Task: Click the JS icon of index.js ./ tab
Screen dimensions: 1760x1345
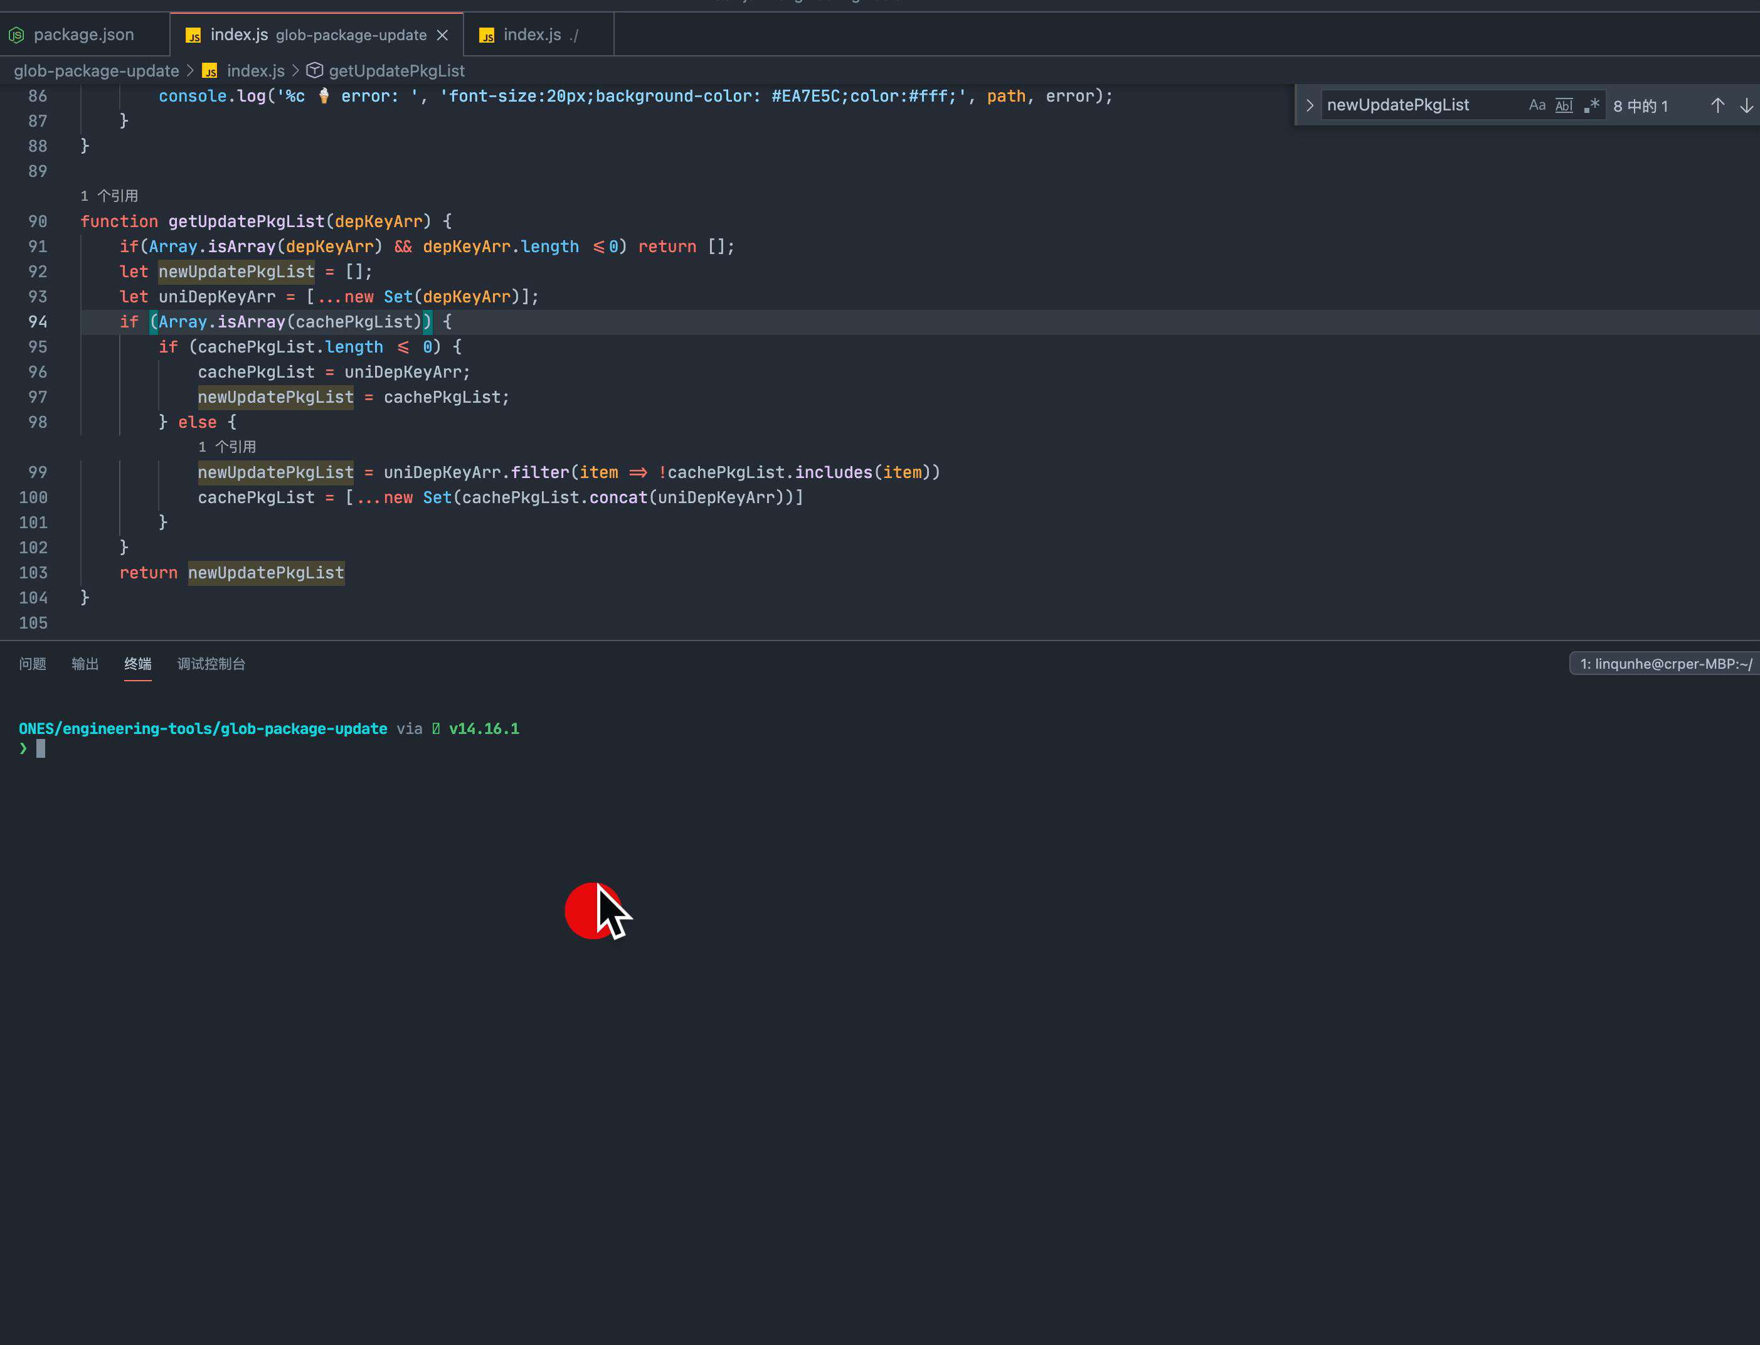Action: [487, 35]
